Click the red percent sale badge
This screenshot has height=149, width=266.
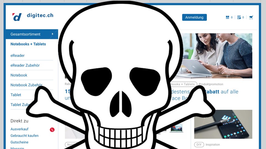(x=52, y=130)
